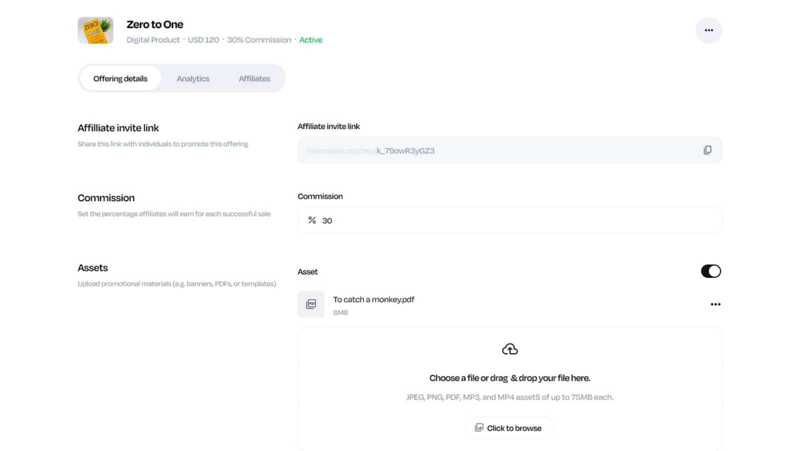The height and width of the screenshot is (451, 800).
Task: Click the Zero to One title
Action: tap(154, 24)
